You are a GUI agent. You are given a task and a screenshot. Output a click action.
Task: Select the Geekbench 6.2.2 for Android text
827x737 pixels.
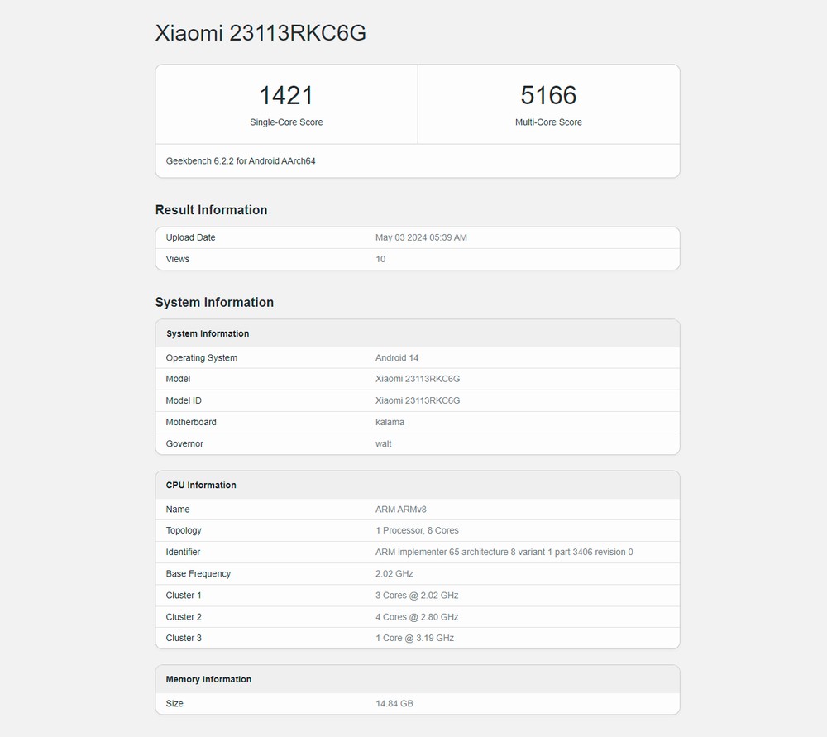(241, 161)
